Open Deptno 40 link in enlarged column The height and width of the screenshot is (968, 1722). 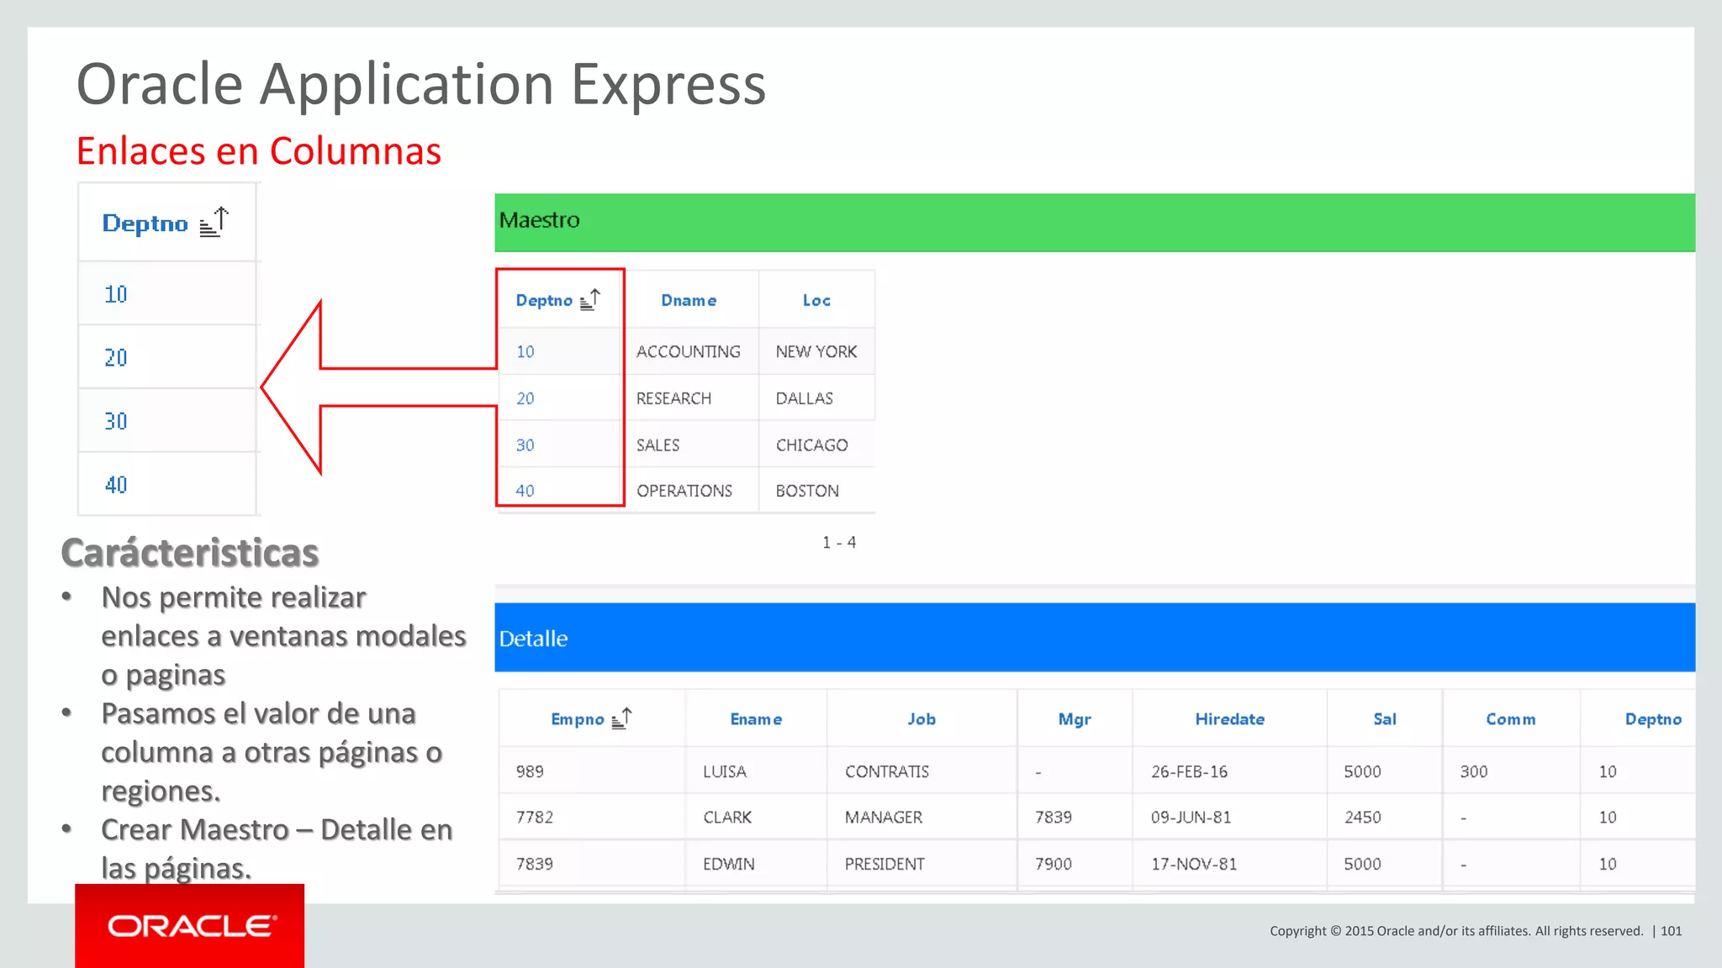point(115,485)
